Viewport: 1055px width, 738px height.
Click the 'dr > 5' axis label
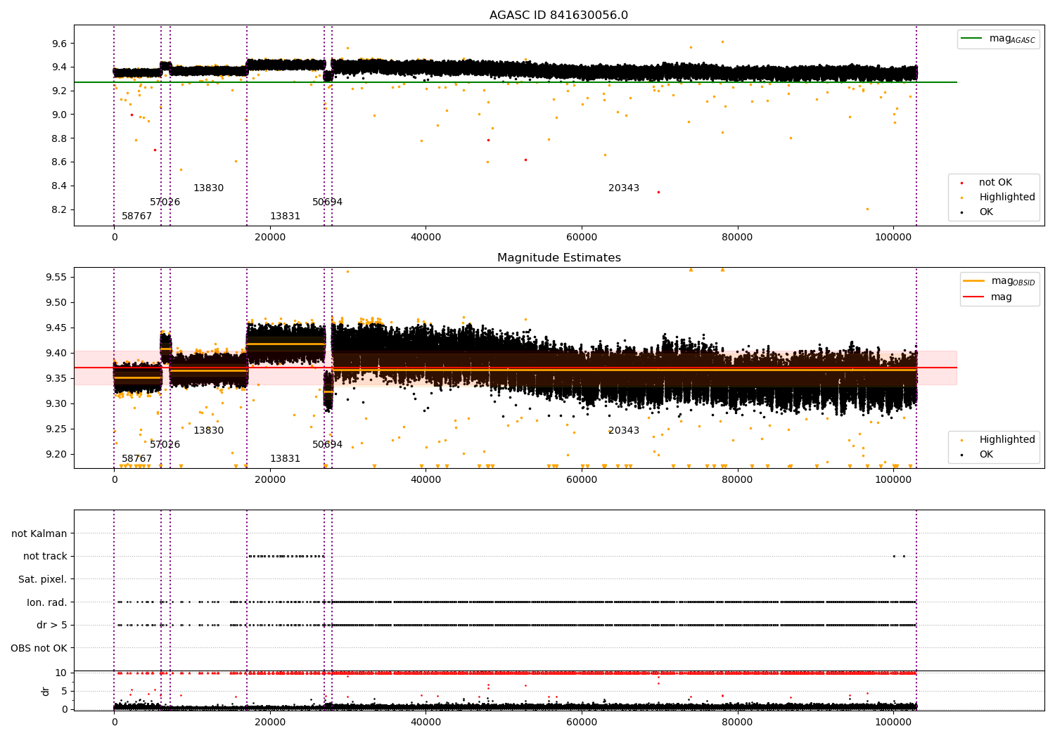(52, 625)
